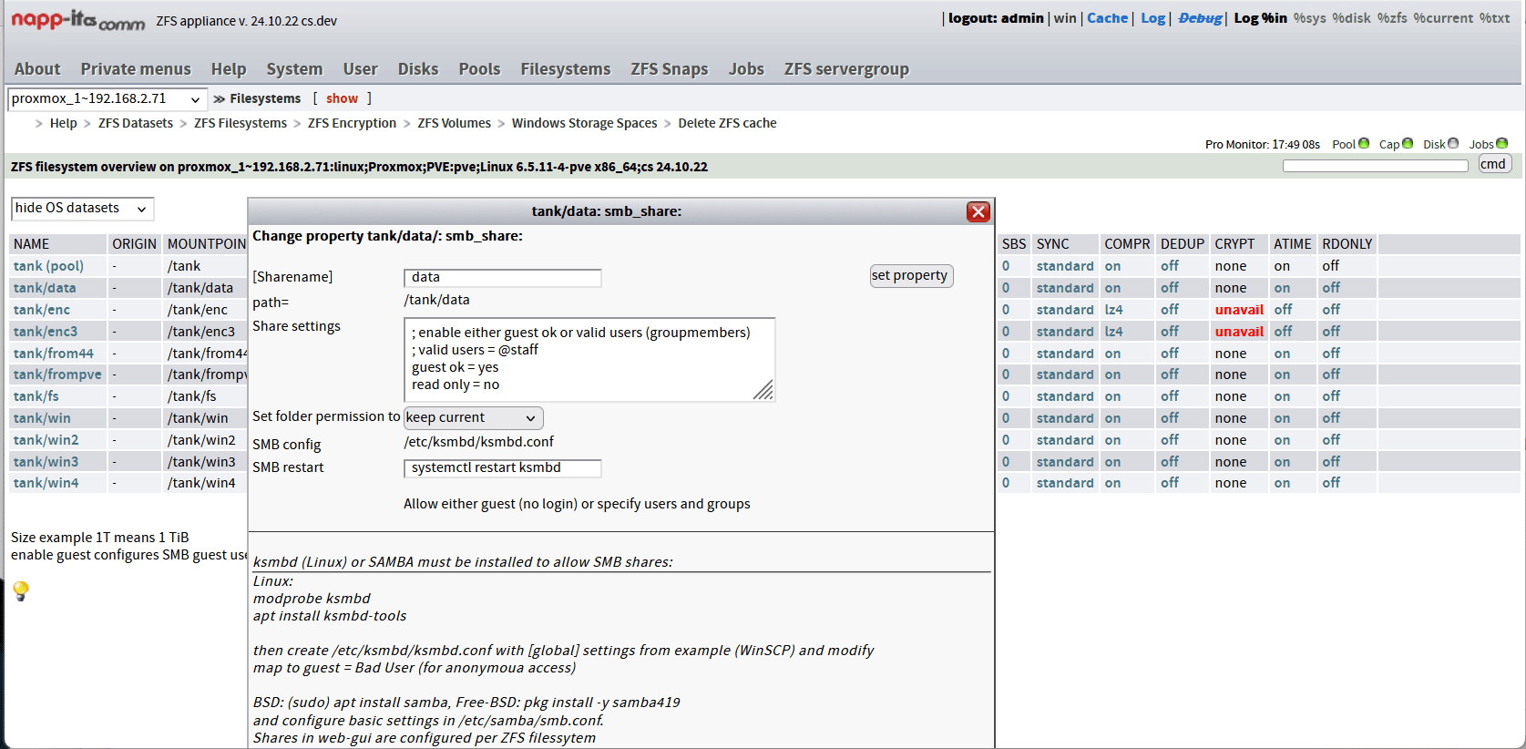Viewport: 1526px width, 749px height.
Task: Click the Cap status indicator light
Action: pyautogui.click(x=1408, y=143)
